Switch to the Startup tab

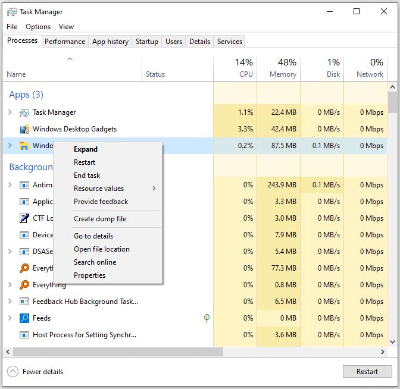point(146,42)
